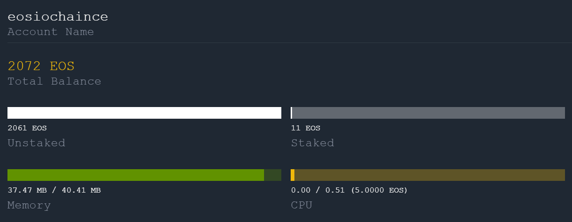Screen dimensions: 572x222
Task: Click the 37.47 MB / 40.41 MB text
Action: (54, 190)
